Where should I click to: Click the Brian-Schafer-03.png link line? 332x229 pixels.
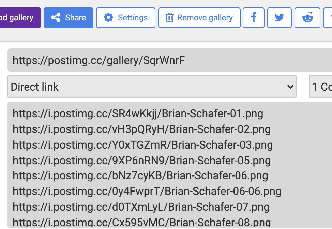pos(142,145)
